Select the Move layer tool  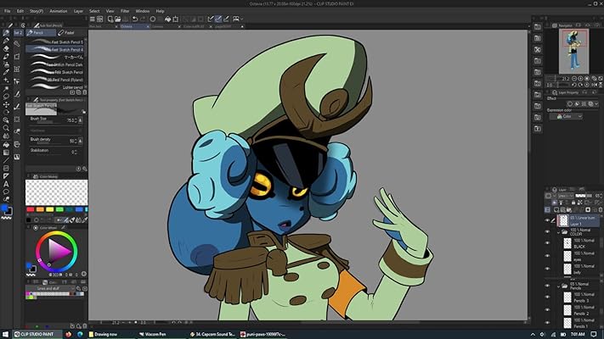point(7,105)
